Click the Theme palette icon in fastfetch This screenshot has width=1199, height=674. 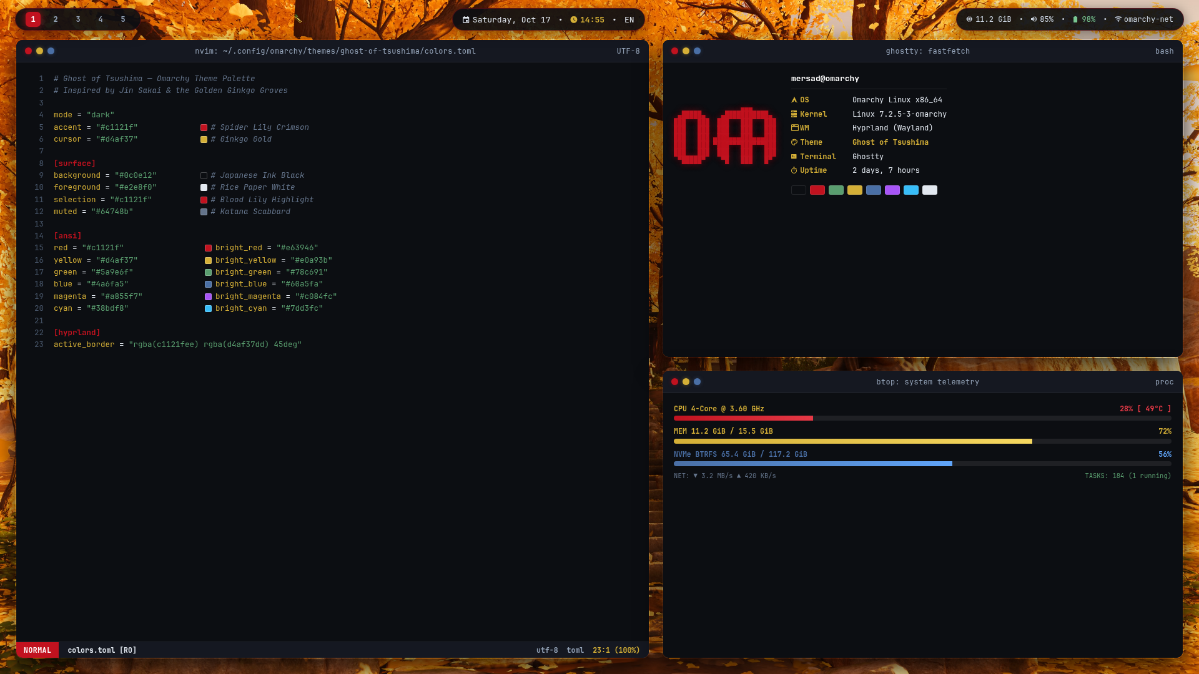pos(794,142)
